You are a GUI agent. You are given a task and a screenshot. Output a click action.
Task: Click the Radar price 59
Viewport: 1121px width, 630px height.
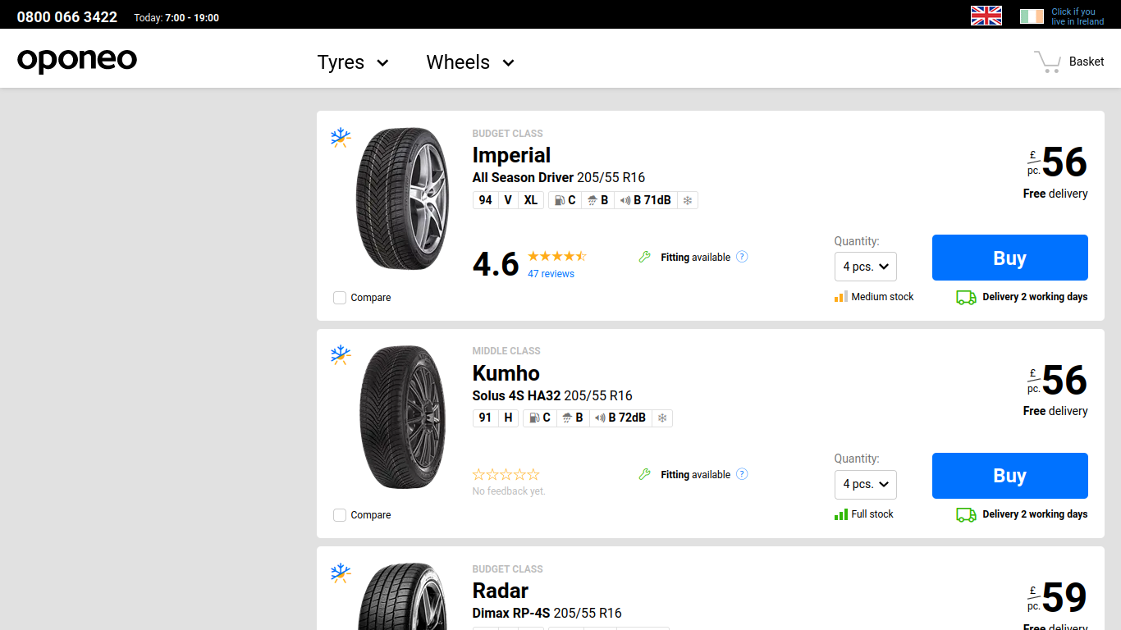pos(1064,598)
